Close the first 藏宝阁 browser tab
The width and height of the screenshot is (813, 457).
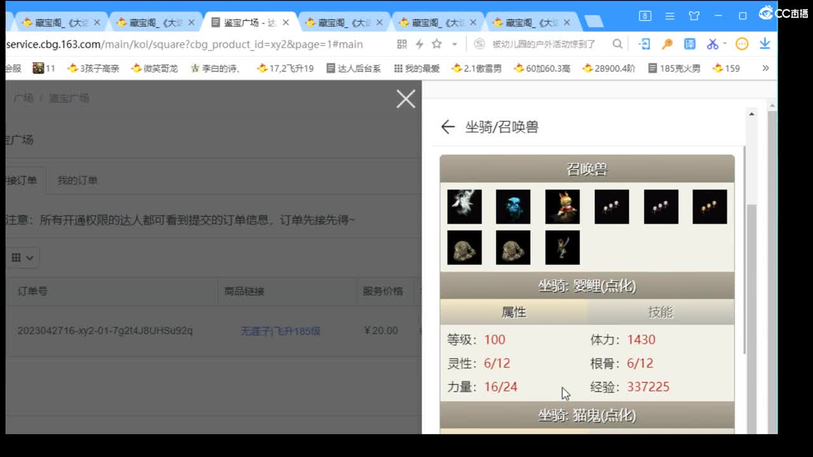point(97,22)
